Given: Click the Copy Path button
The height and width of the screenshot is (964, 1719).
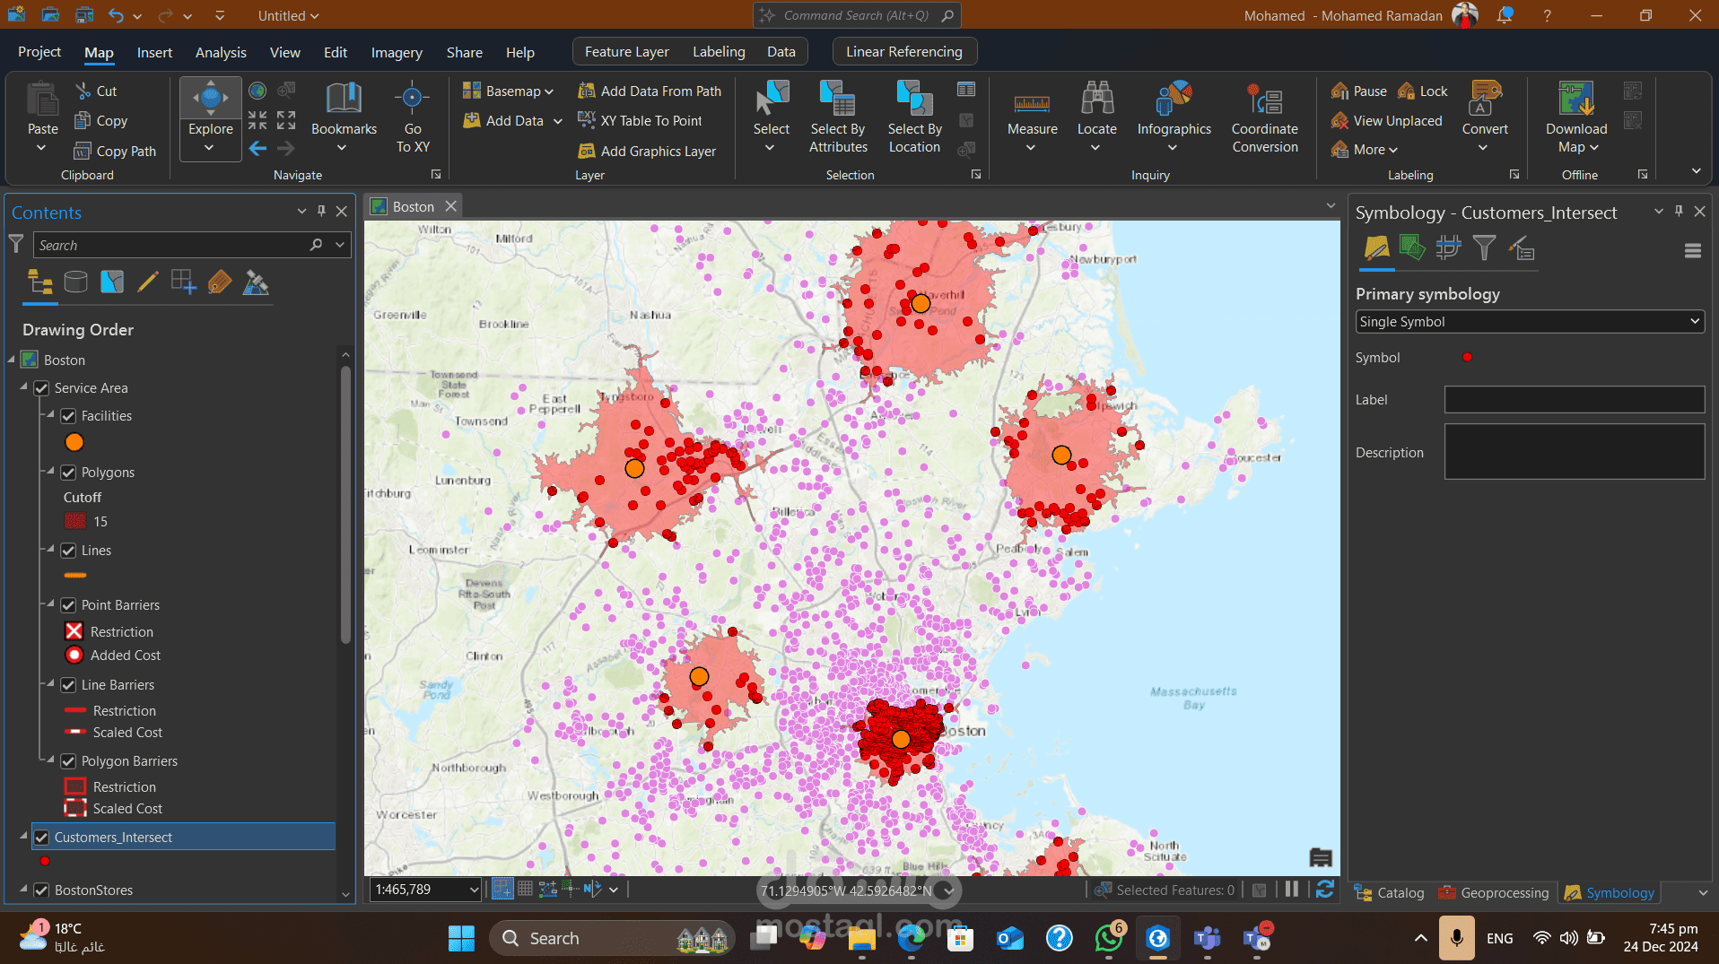Looking at the screenshot, I should click(x=115, y=151).
